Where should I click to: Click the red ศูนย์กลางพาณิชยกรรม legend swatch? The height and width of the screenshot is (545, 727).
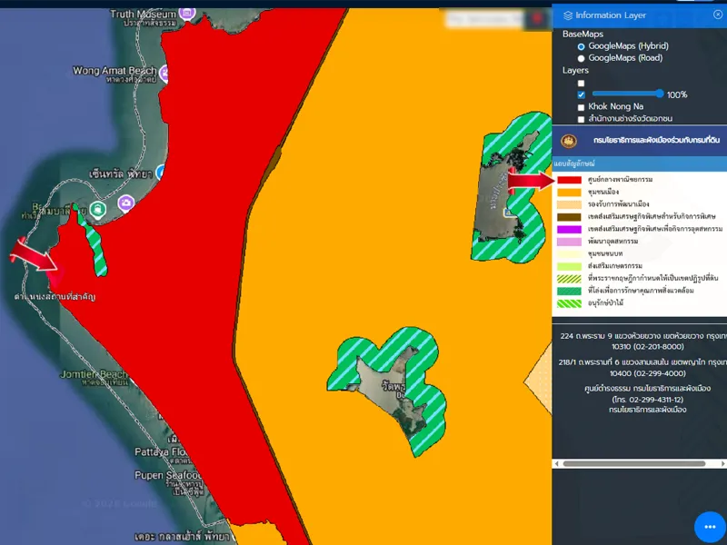click(x=570, y=180)
